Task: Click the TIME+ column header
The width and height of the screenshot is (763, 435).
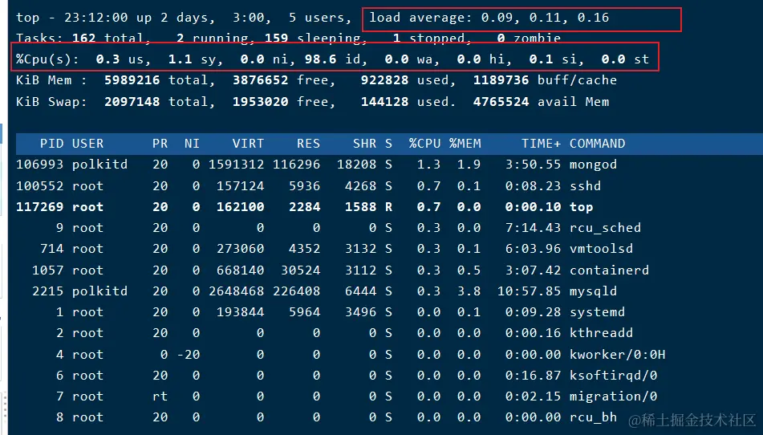Action: point(541,144)
